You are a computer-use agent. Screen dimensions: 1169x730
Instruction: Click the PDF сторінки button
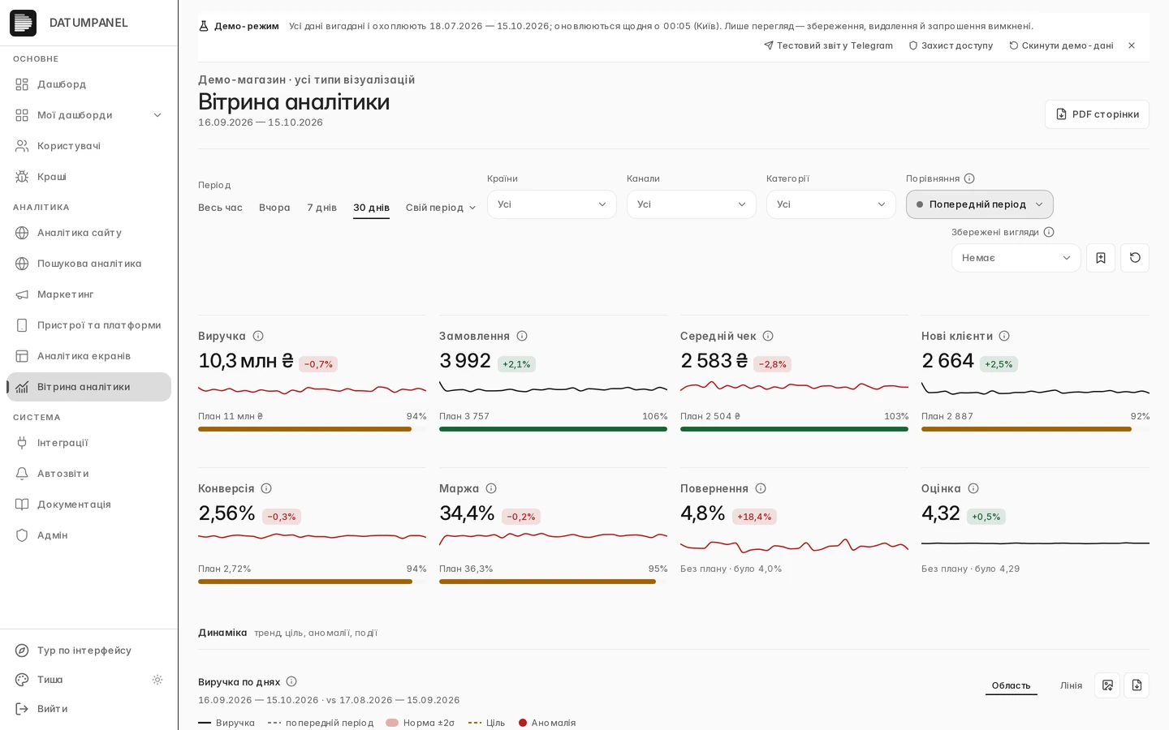point(1097,114)
